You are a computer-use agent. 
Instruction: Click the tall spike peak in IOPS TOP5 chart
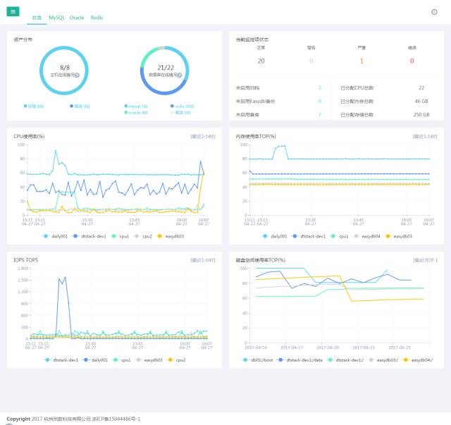click(x=66, y=278)
